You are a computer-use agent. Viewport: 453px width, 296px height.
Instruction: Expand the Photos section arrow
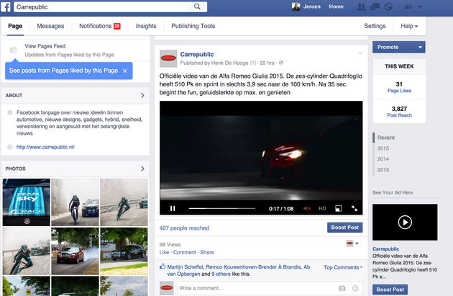(142, 169)
